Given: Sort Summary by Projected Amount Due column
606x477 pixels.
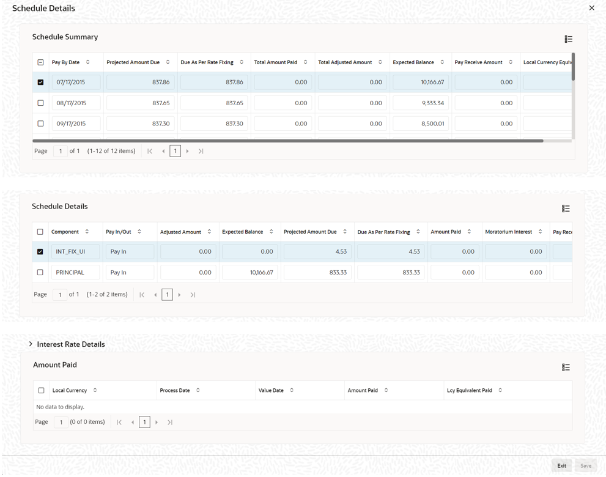Looking at the screenshot, I should click(168, 62).
